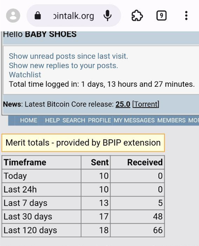Open the tab switcher showing 9 tabs
The image size is (199, 246).
(x=161, y=16)
